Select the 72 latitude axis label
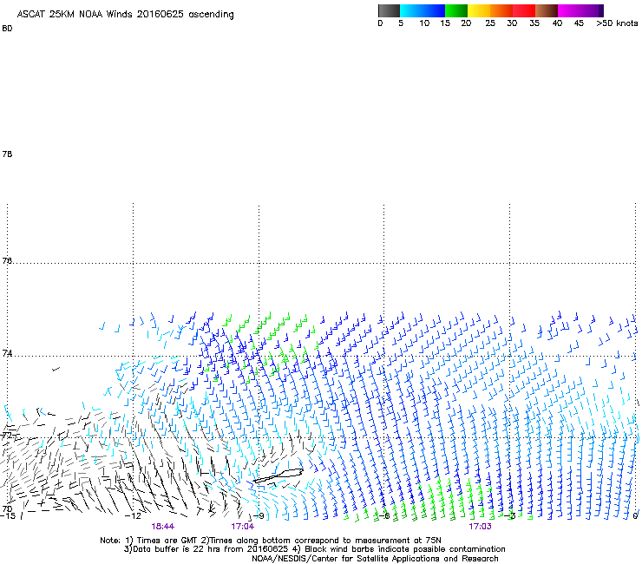Viewport: 642px width, 564px height. click(x=7, y=435)
